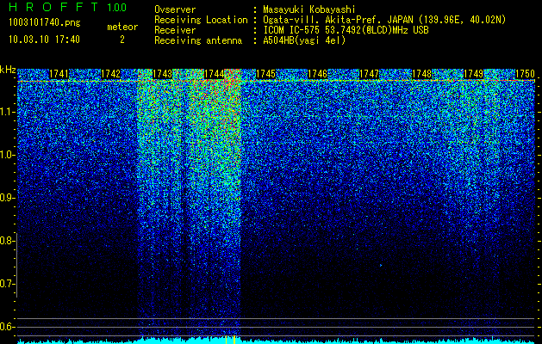Screen dimensions: 542x344
Task: Click the 1743 time marker
Action: click(x=162, y=74)
